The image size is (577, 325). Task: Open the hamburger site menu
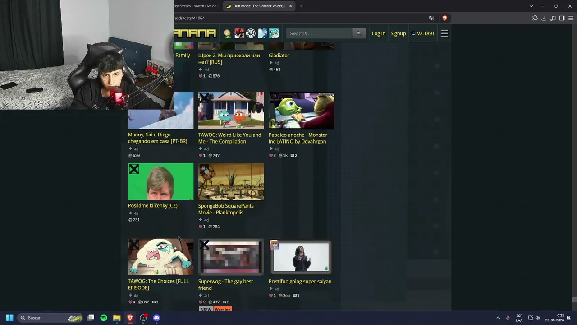click(444, 33)
